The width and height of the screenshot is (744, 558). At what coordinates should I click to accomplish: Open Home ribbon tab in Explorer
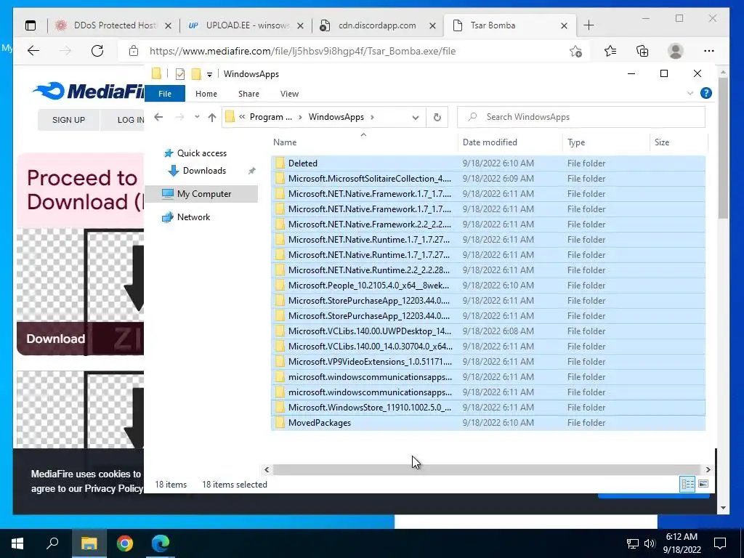pyautogui.click(x=206, y=94)
